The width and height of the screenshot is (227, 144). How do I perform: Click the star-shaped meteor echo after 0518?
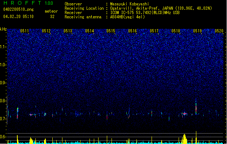point(184,114)
